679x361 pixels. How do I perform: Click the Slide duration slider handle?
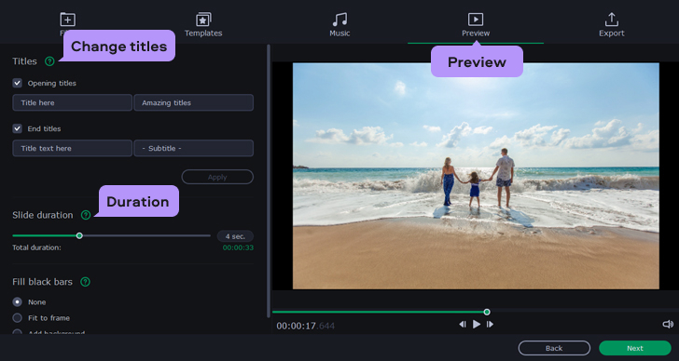point(79,235)
